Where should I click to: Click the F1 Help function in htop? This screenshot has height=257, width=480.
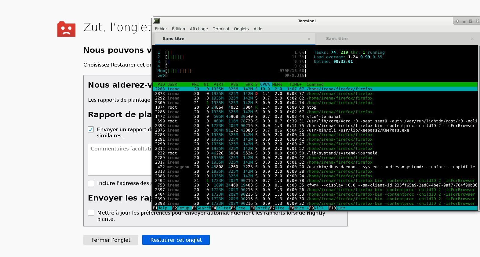pos(162,208)
